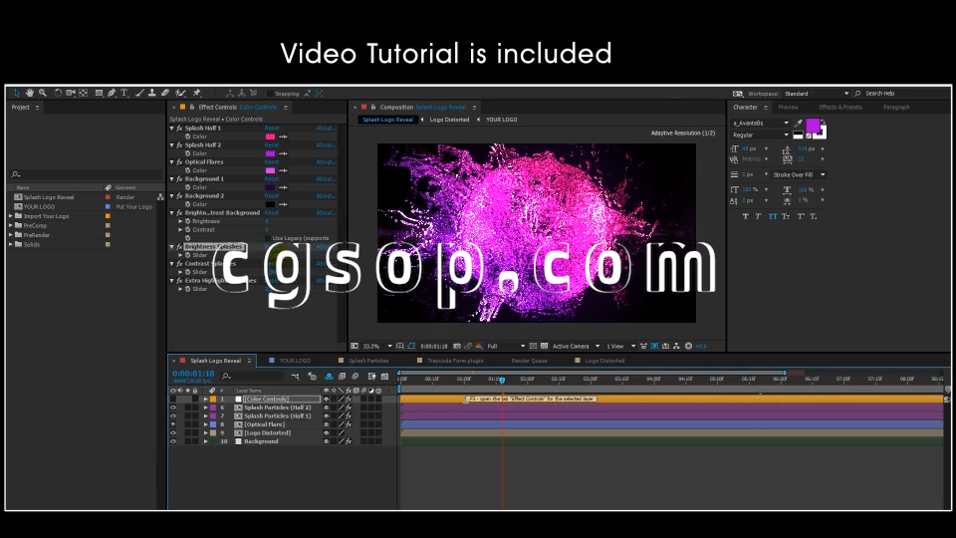Click the composition mini-flowchart icon in timeline
This screenshot has height=538, width=956.
coord(295,377)
